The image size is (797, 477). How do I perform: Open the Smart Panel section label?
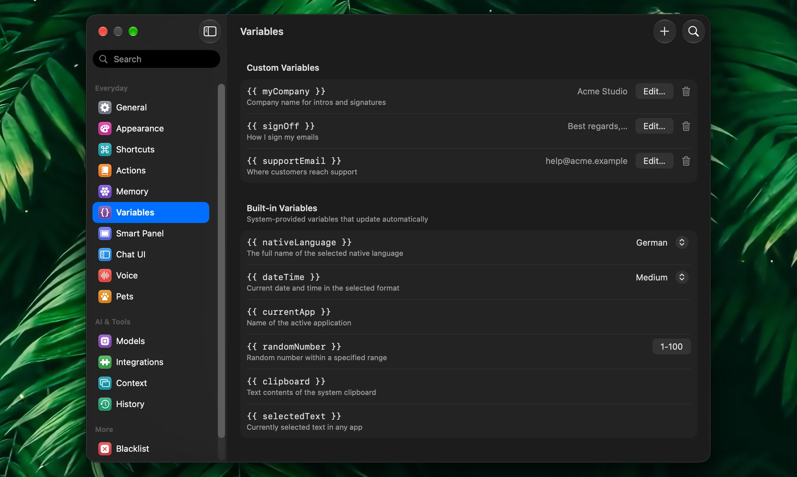point(140,233)
